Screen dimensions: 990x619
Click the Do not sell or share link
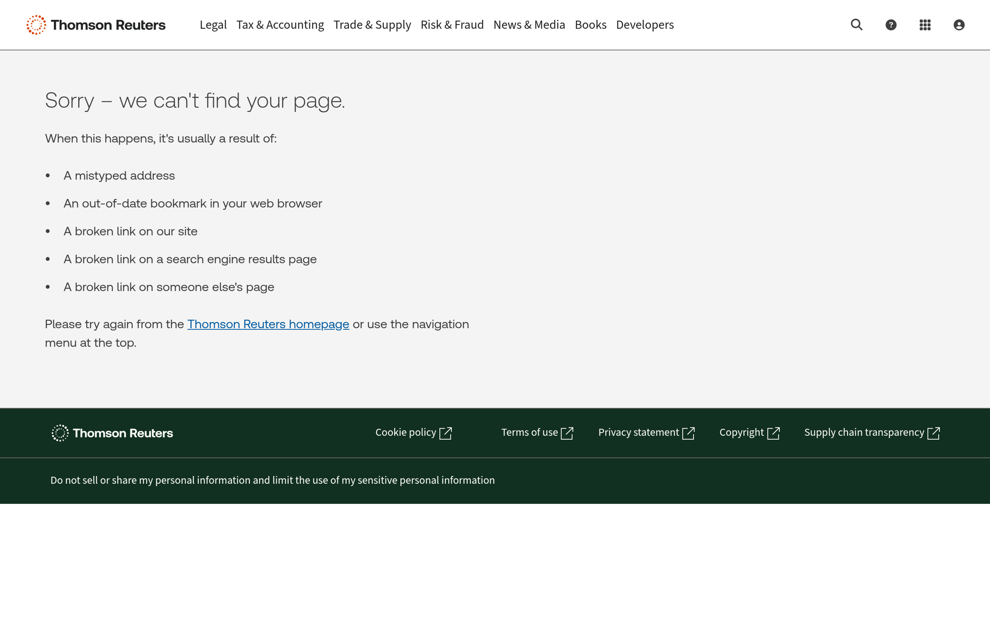[x=273, y=480]
